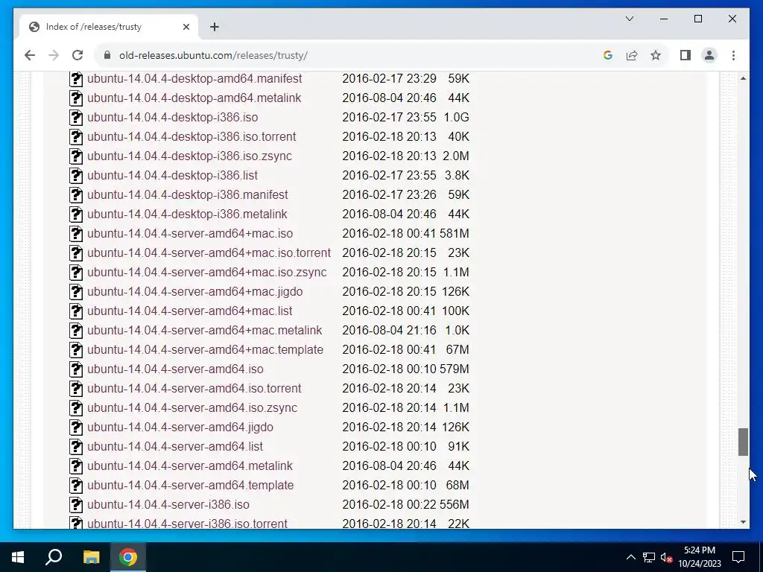
Task: Click file icon beside server-i386.iso
Action: pyautogui.click(x=76, y=504)
